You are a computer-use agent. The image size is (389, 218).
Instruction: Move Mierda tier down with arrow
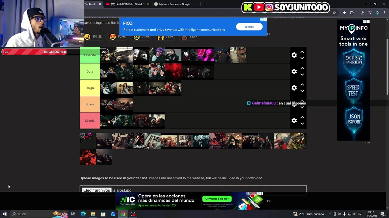click(302, 124)
